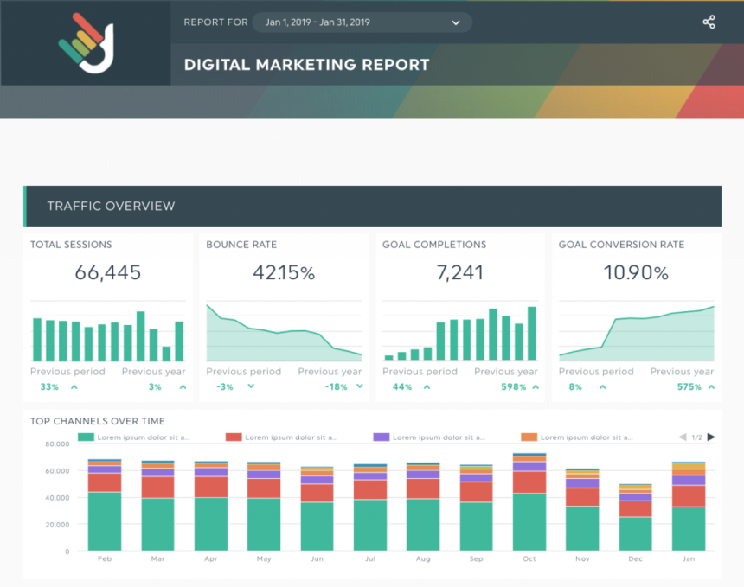Click the orange legend color swatch

click(x=529, y=437)
